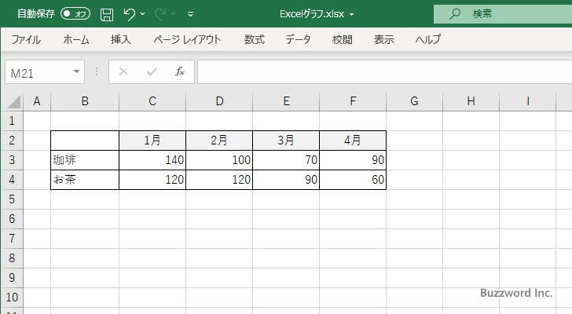Click the magnifier icon in search box
This screenshot has height=314, width=572.
coord(454,13)
